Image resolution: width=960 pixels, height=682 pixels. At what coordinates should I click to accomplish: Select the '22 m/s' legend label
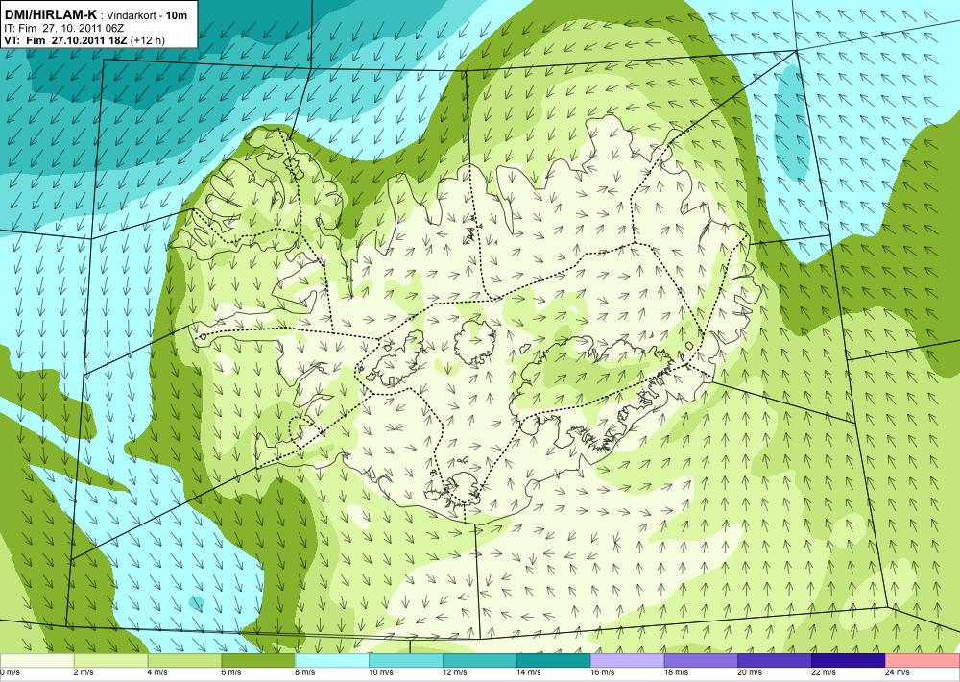[824, 672]
